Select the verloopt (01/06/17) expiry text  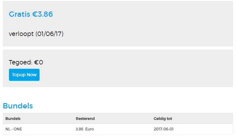[x=36, y=34]
